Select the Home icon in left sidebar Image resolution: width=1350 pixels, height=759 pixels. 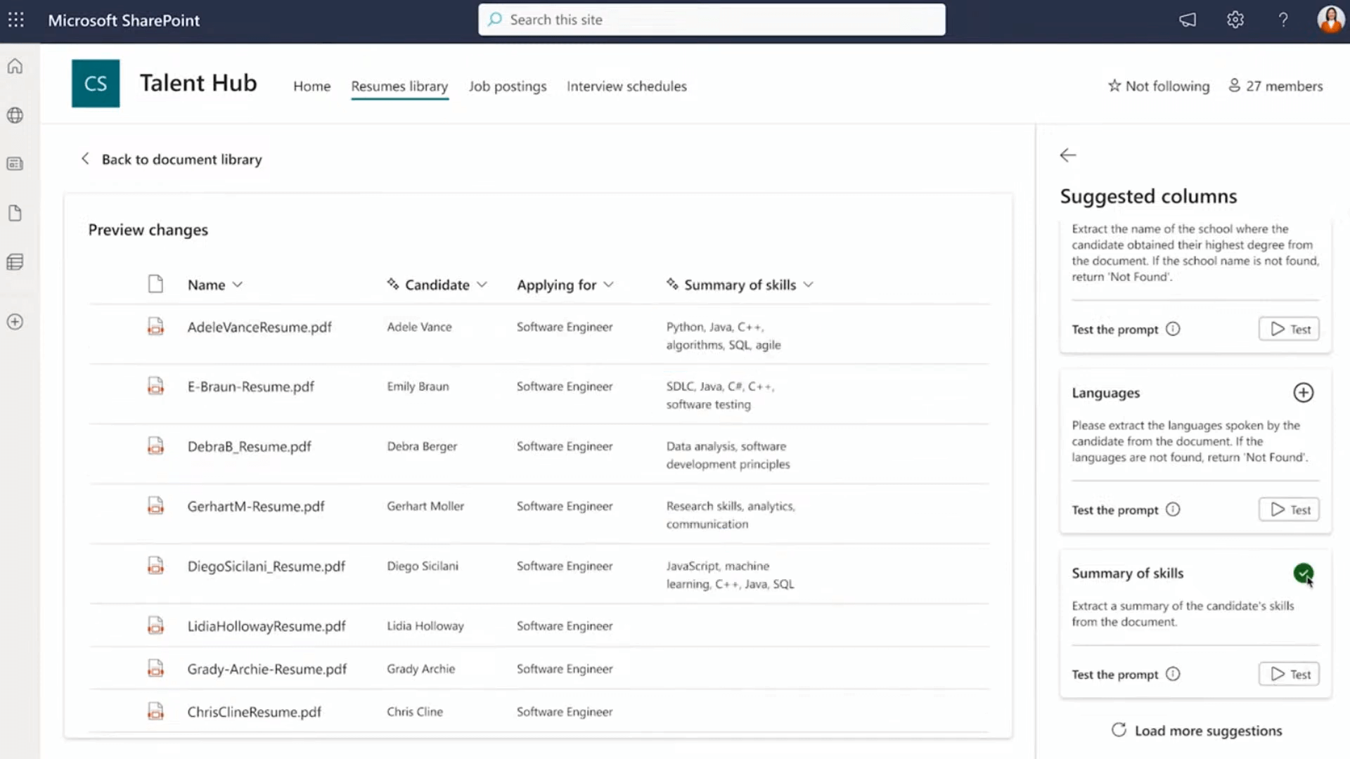(15, 65)
